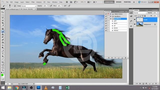Screen dimensions: 160x90
Task: Select the Path Selection tool
Action: tap(3, 56)
